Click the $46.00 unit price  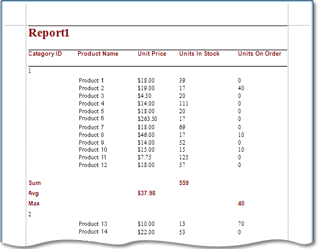coord(146,135)
